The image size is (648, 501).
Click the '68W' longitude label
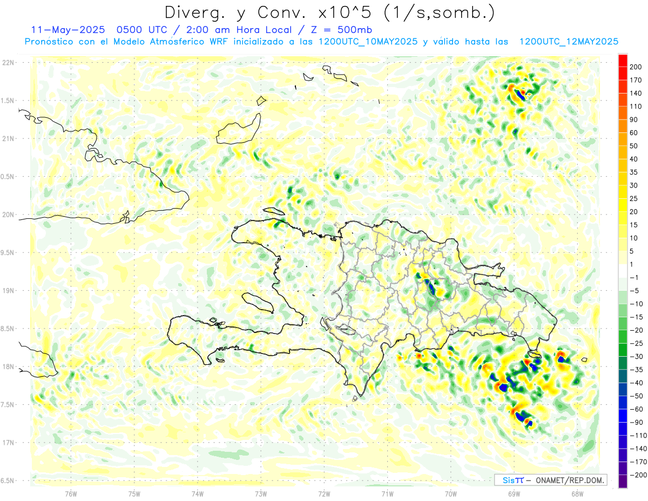point(577,493)
